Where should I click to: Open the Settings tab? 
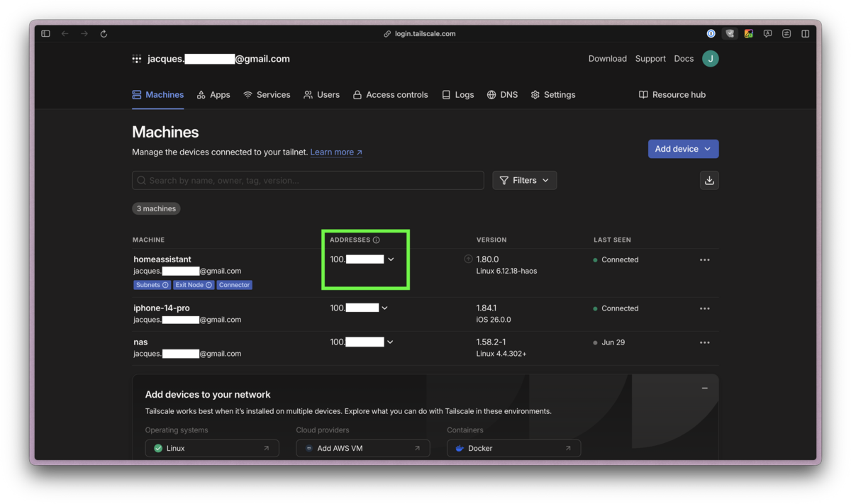point(553,95)
